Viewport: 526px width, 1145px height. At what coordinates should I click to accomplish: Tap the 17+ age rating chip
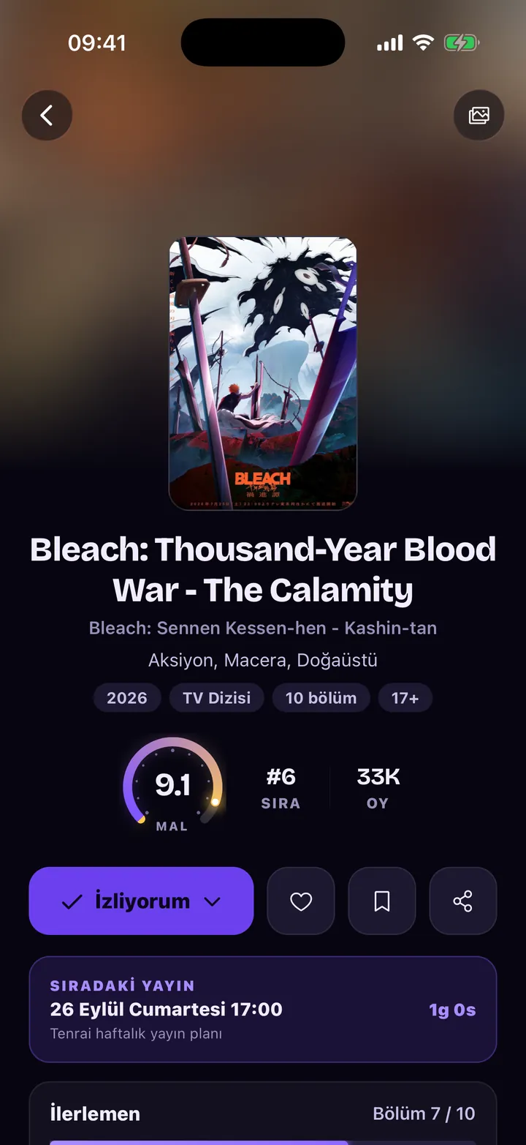[x=405, y=698]
